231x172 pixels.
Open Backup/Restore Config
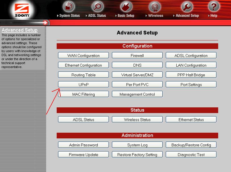click(191, 145)
